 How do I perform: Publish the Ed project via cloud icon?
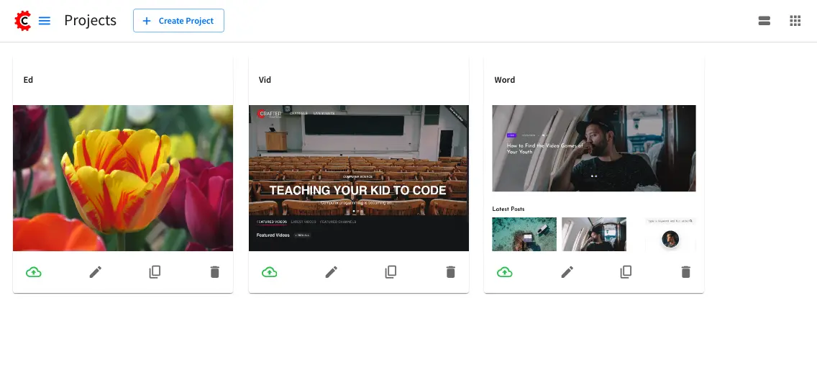click(x=34, y=272)
